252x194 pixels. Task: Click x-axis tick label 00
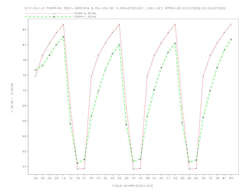pos(36,178)
